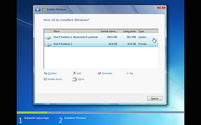Click the Opdater refresh icon
The width and height of the screenshot is (201, 125).
[45, 73]
